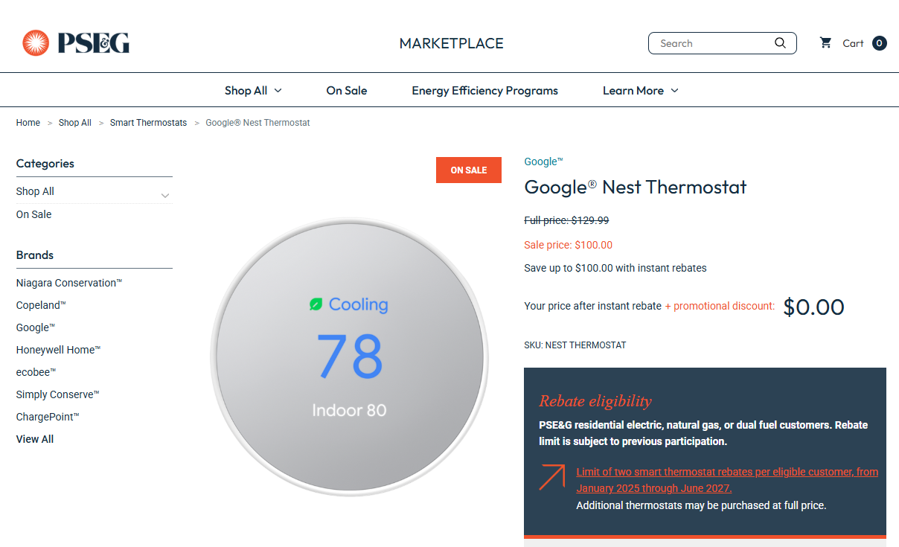
Task: Open the smart thermostat rebate limit link
Action: click(x=726, y=480)
